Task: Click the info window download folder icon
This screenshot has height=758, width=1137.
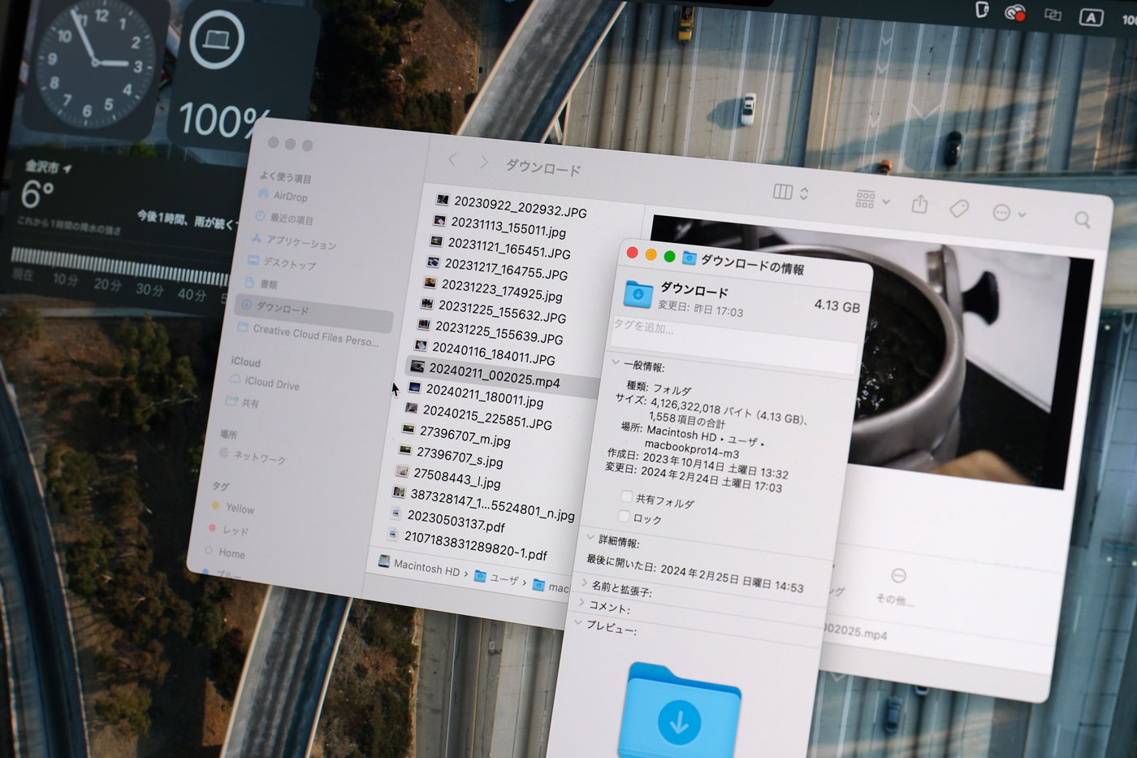Action: pyautogui.click(x=638, y=294)
